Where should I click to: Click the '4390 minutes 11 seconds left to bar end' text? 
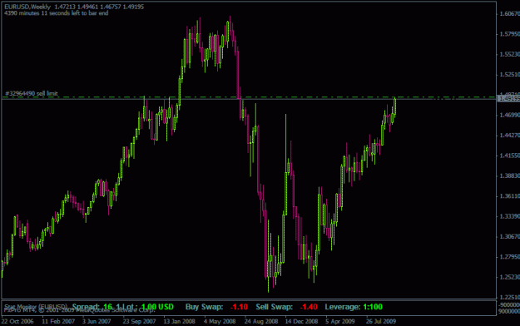57,13
